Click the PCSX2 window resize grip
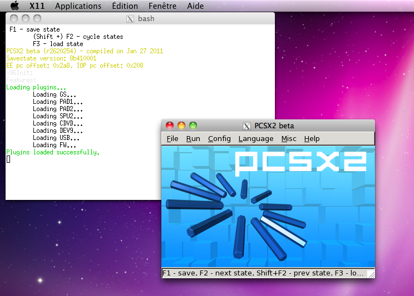The height and width of the screenshot is (296, 414). 371,274
